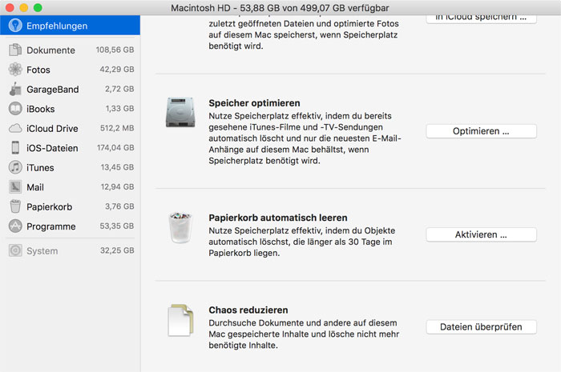Click the 2,72 GB size value
The image size is (561, 372).
pos(119,89)
